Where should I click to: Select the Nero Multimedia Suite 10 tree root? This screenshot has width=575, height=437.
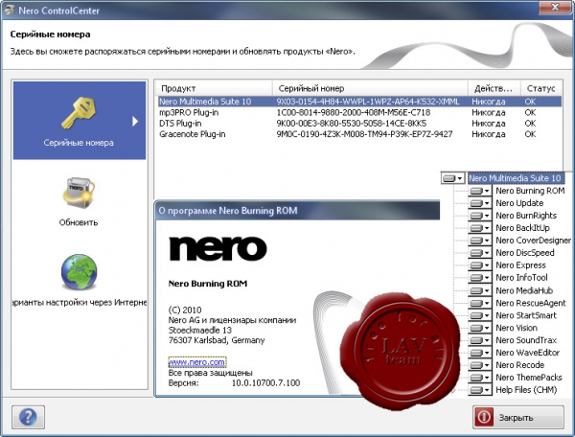coord(516,178)
